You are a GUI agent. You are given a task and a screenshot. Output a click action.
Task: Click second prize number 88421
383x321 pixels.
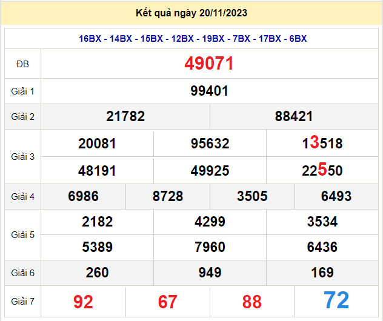294,116
